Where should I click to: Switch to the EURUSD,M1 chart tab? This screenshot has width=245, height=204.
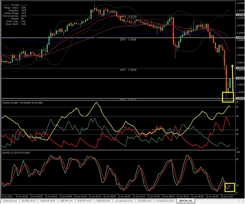point(10,201)
